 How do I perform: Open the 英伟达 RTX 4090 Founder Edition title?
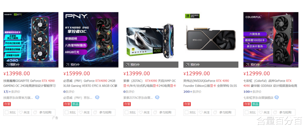[210, 83]
